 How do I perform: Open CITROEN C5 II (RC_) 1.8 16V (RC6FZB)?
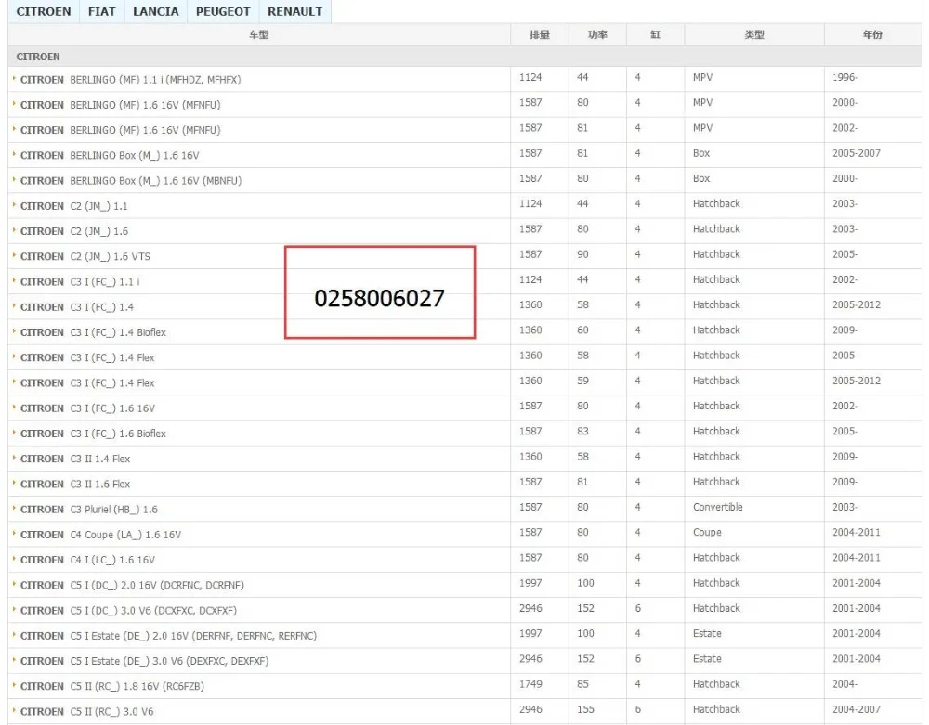point(112,686)
